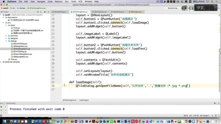The width and height of the screenshot is (221, 124).
Task: Switch to the QDialogDemo.py editor tab
Action: point(100,12)
